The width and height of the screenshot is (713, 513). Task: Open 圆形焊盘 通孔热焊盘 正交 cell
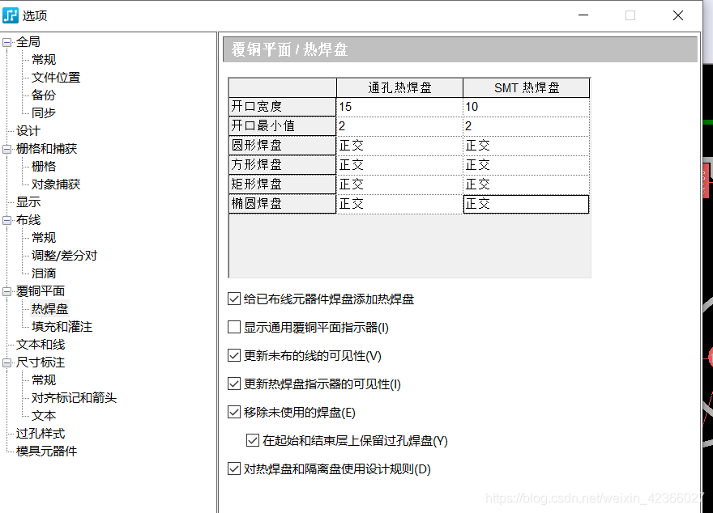(399, 146)
